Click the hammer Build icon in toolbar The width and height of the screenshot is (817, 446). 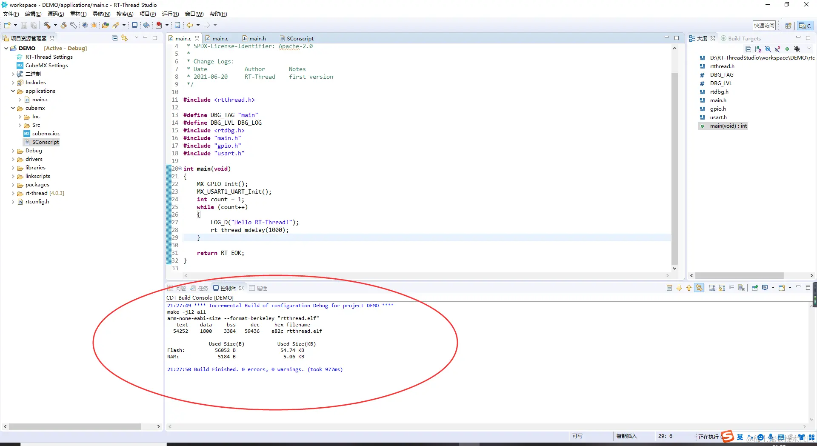pos(47,25)
